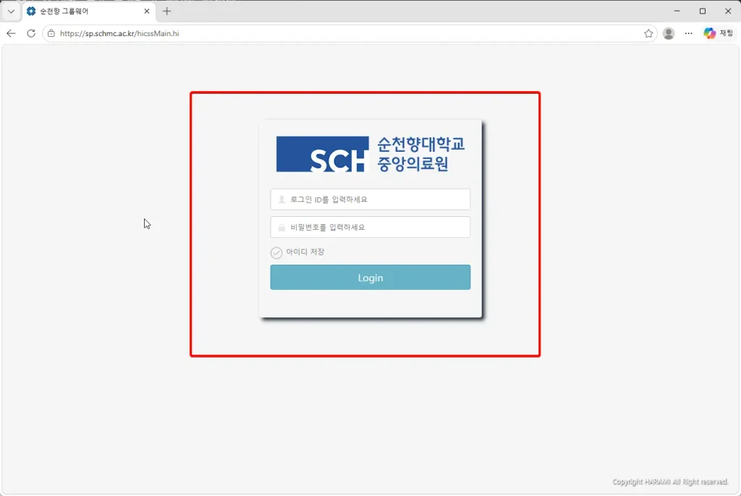Open the tab search dropdown arrow
Viewport: 741px width, 496px height.
pyautogui.click(x=11, y=12)
